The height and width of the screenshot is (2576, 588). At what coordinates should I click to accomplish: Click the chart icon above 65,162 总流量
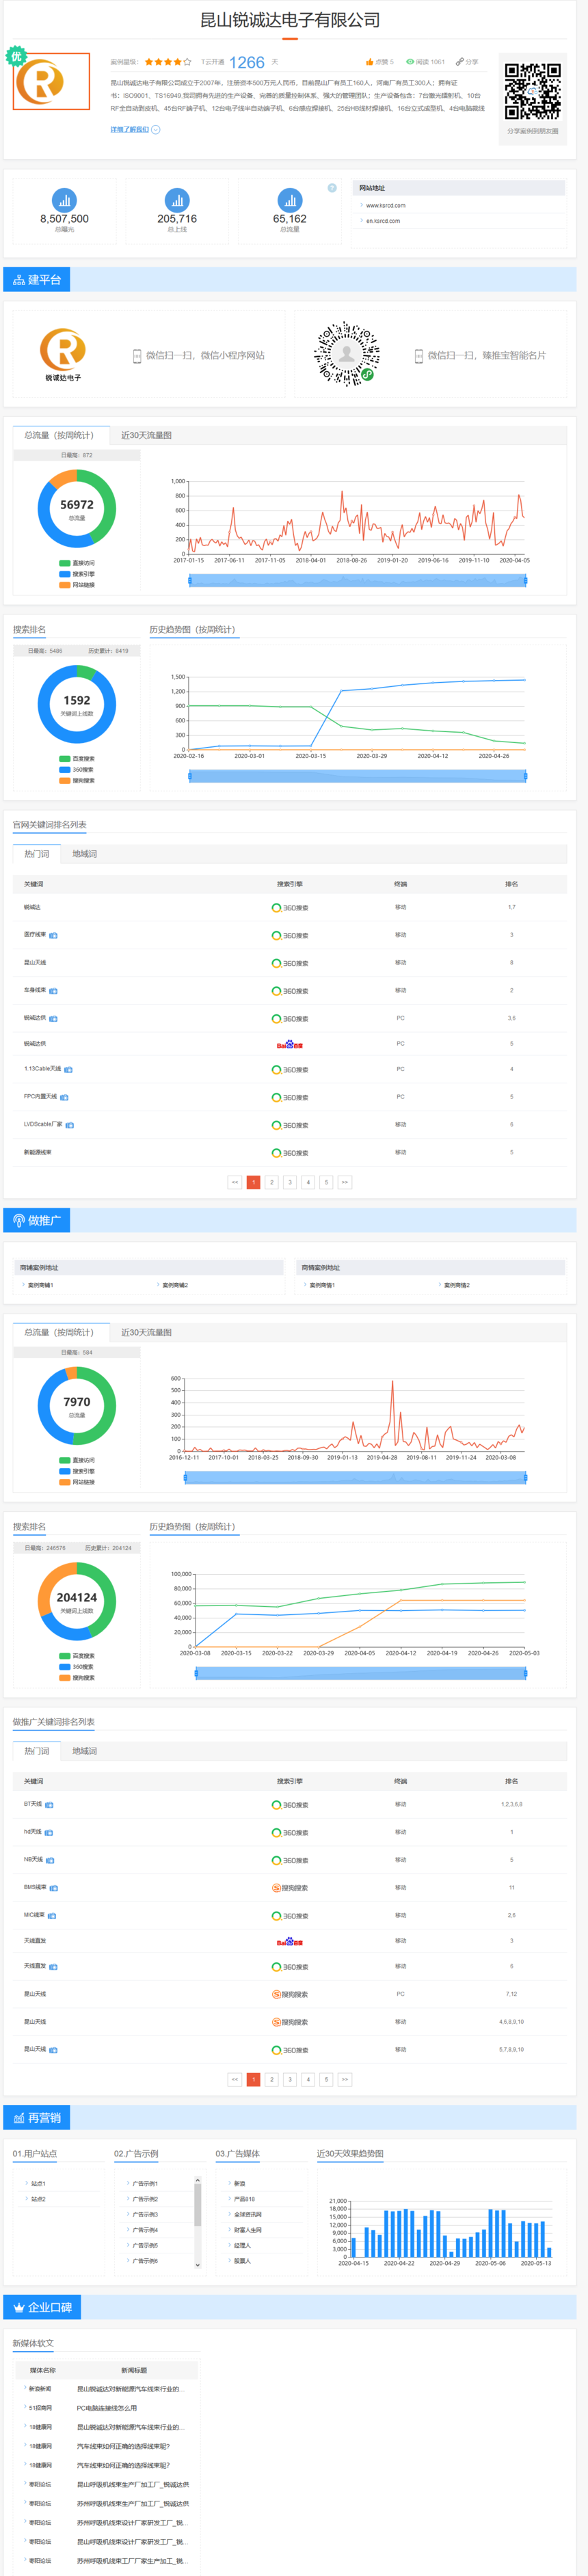(x=290, y=200)
